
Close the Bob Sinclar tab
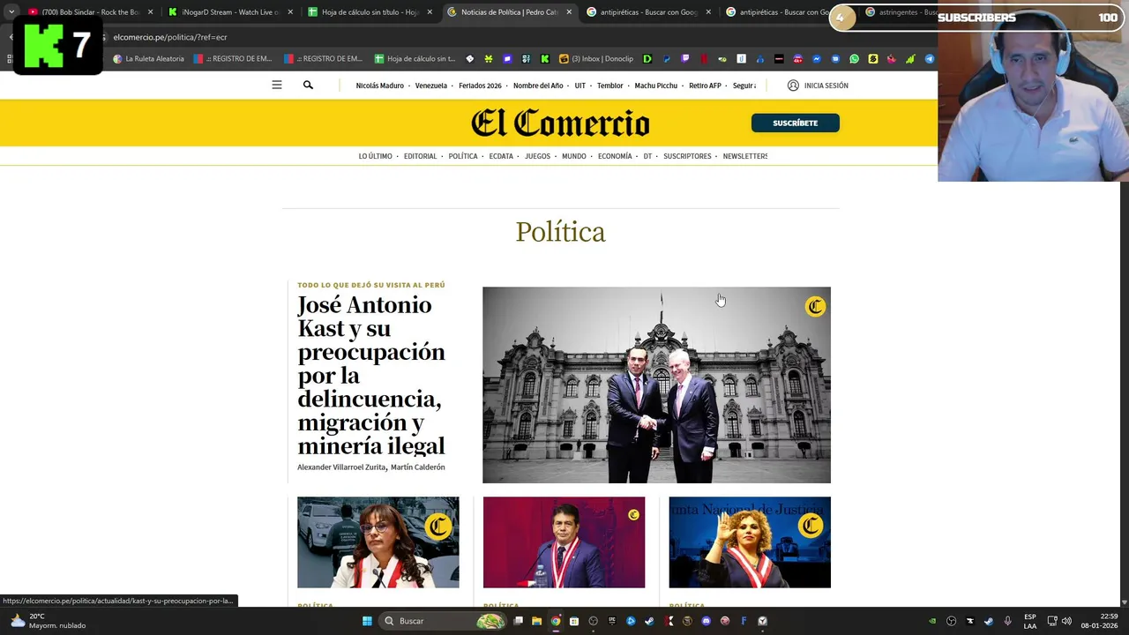click(x=150, y=12)
